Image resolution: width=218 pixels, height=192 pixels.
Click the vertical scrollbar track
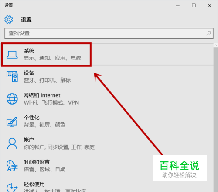215,119
